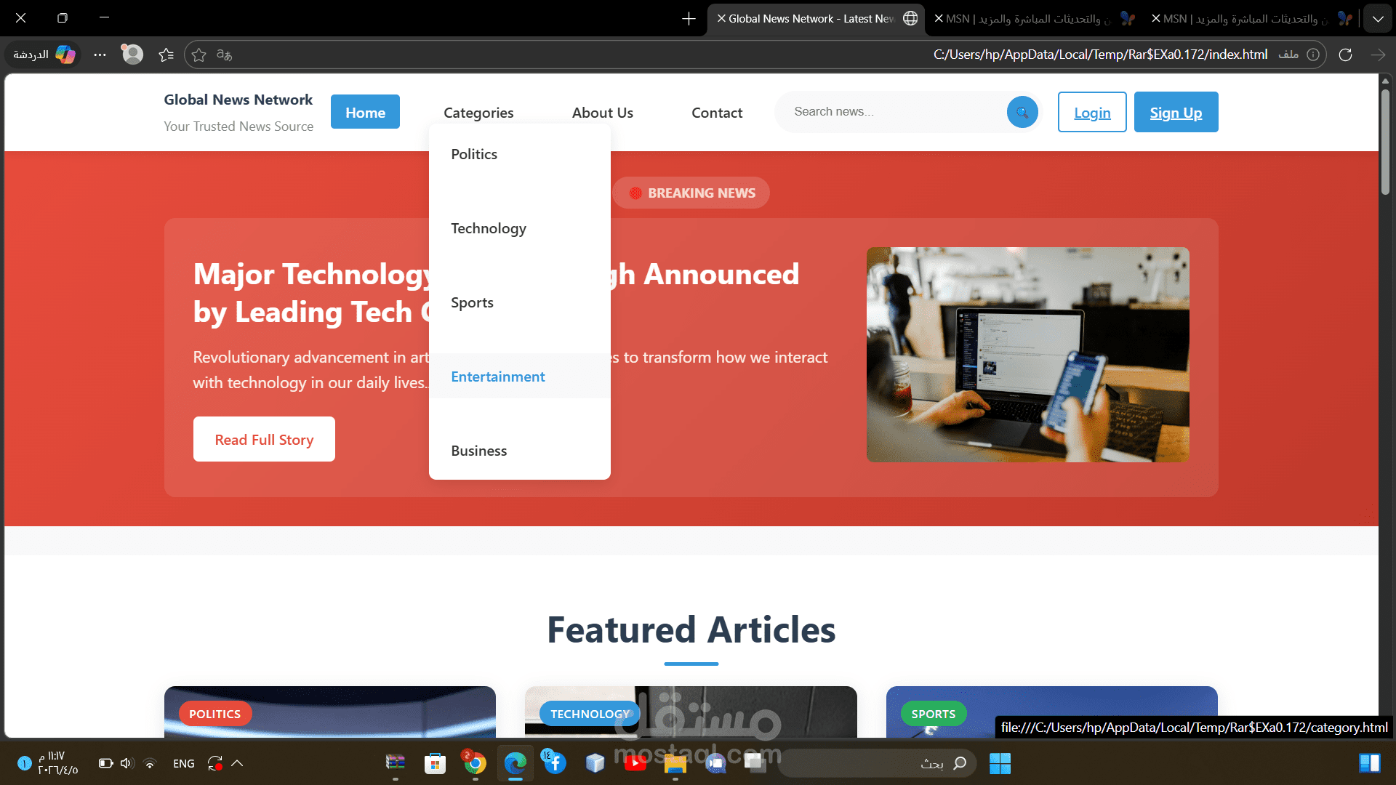This screenshot has height=785, width=1396.
Task: Select Entertainment from the Categories menu
Action: [498, 377]
